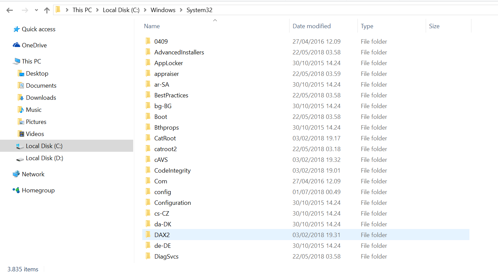The image size is (498, 274).
Task: Click the Pictures folder icon
Action: [x=21, y=122]
